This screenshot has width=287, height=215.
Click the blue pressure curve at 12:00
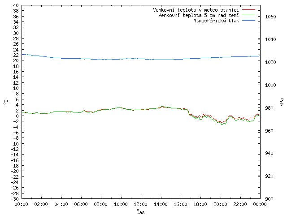click(141, 59)
